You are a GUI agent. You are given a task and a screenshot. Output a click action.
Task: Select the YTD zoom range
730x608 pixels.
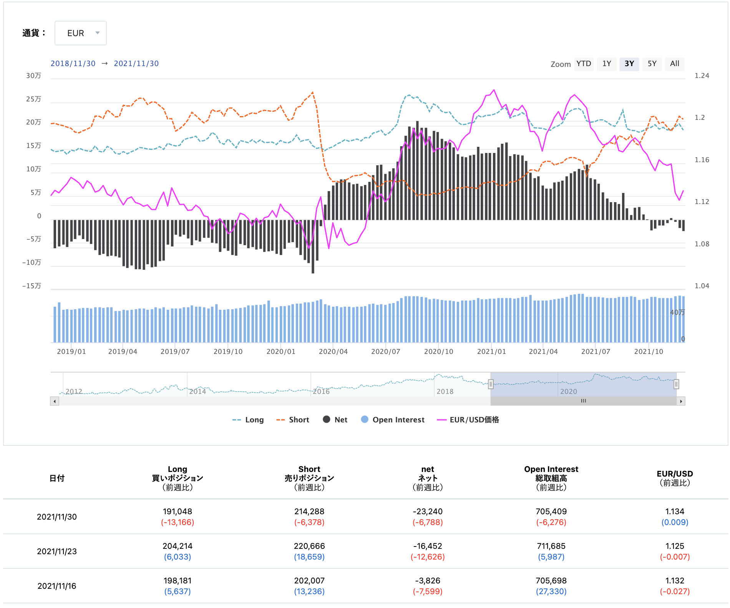pyautogui.click(x=584, y=64)
